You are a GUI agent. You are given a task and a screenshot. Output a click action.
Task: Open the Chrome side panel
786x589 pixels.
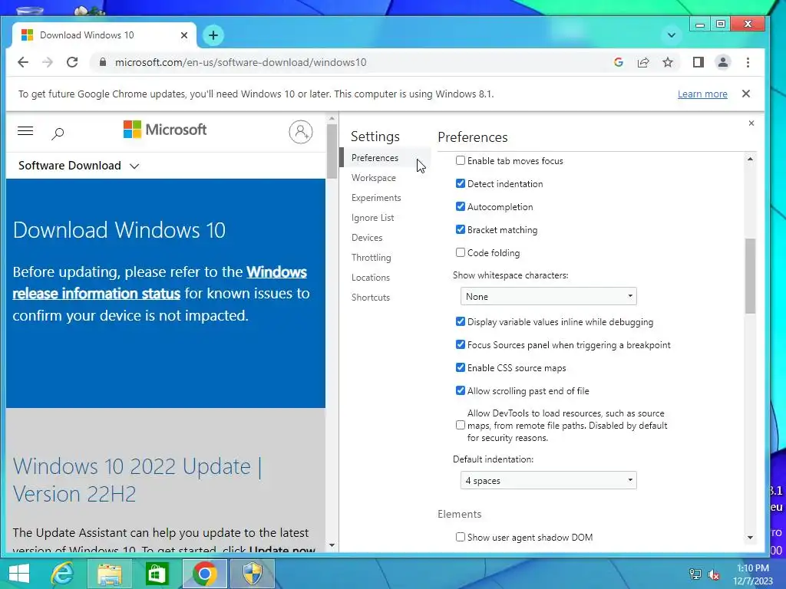(698, 62)
